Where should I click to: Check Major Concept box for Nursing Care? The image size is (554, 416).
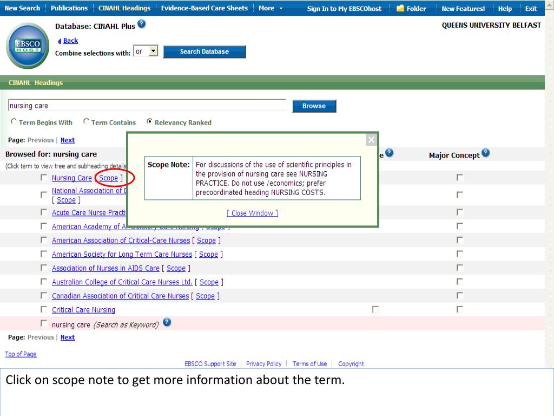(x=460, y=178)
